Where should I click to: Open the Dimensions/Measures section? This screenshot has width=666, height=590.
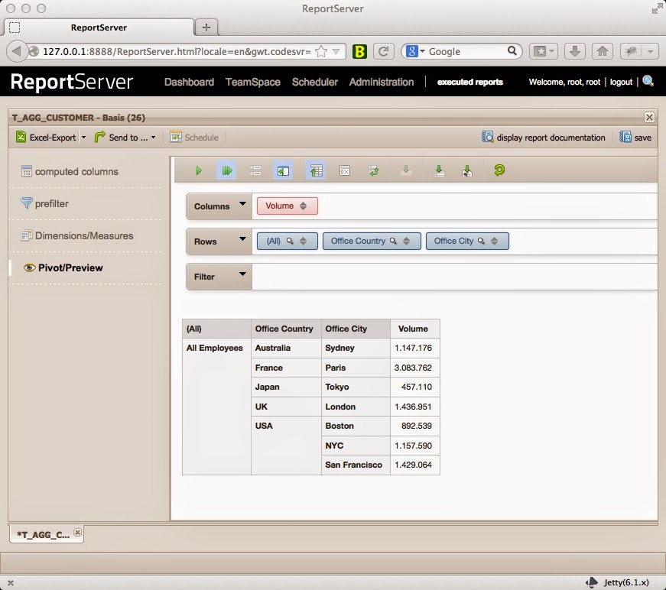[x=77, y=235]
